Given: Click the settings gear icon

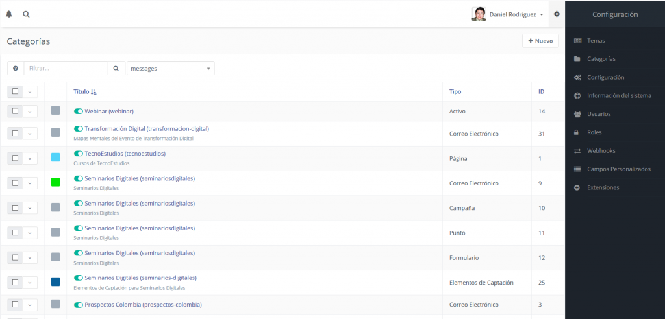Looking at the screenshot, I should pos(557,14).
